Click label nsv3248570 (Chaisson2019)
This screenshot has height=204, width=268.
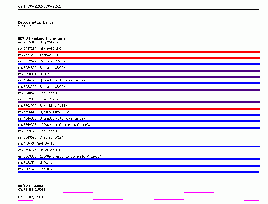pyautogui.click(x=41, y=93)
